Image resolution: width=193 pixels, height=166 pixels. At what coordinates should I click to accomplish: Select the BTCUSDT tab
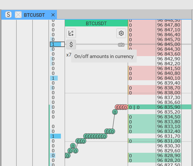click(29, 15)
